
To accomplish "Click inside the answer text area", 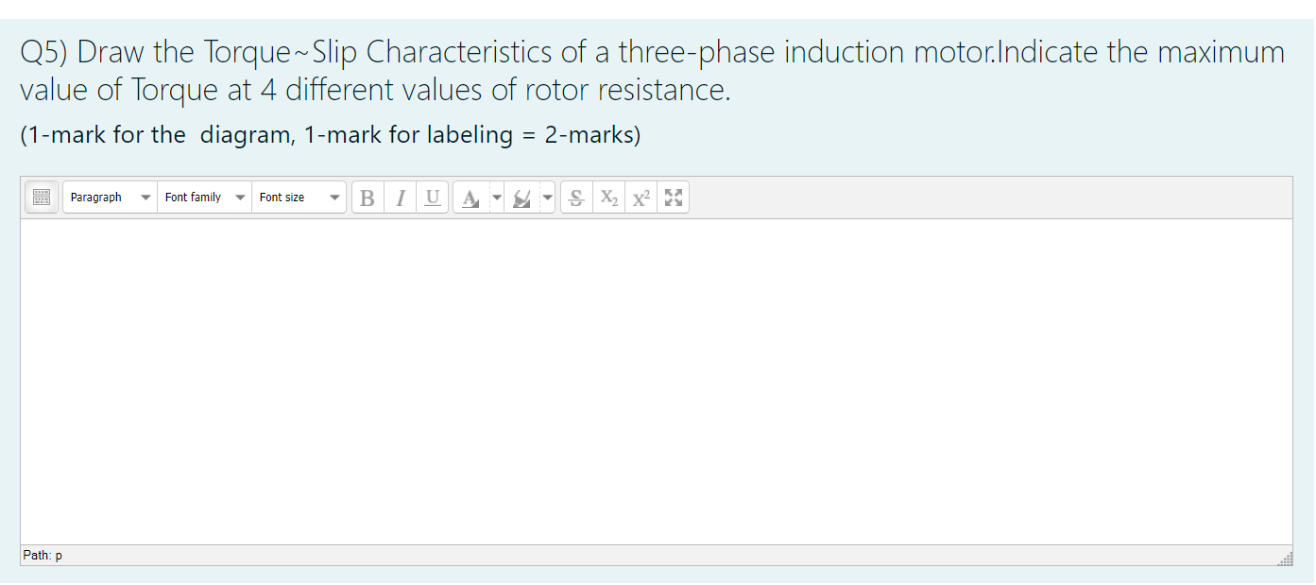I will tap(658, 378).
